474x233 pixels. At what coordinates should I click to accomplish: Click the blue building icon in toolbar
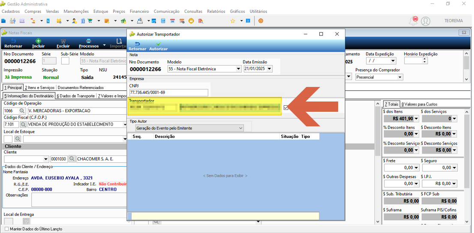click(3, 21)
